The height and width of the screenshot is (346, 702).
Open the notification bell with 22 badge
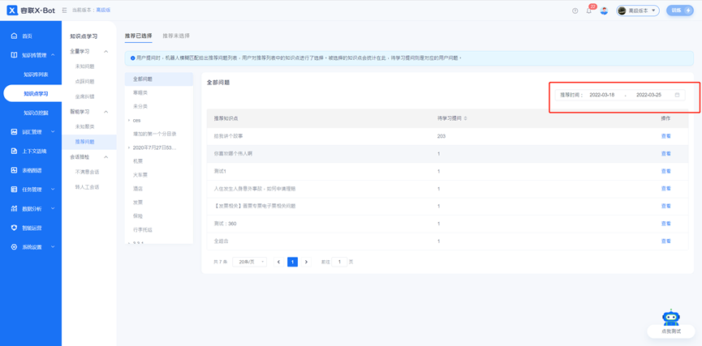point(589,11)
